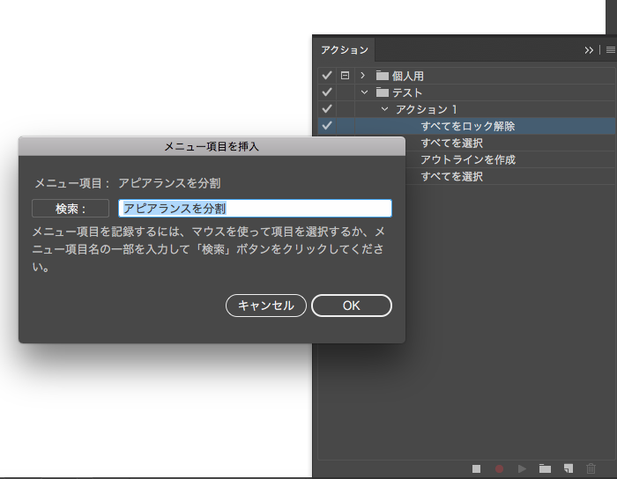
Task: Expand the 個人用 action set
Action: (x=363, y=76)
